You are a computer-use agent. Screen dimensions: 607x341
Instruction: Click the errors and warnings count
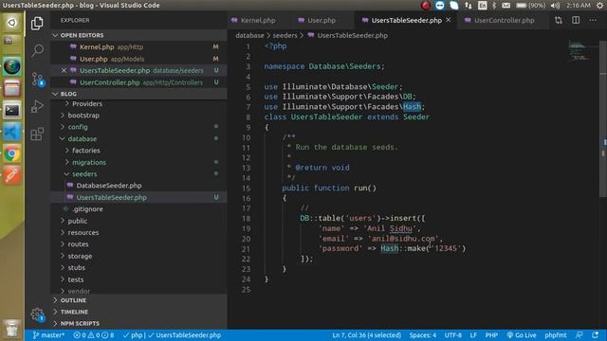94,334
